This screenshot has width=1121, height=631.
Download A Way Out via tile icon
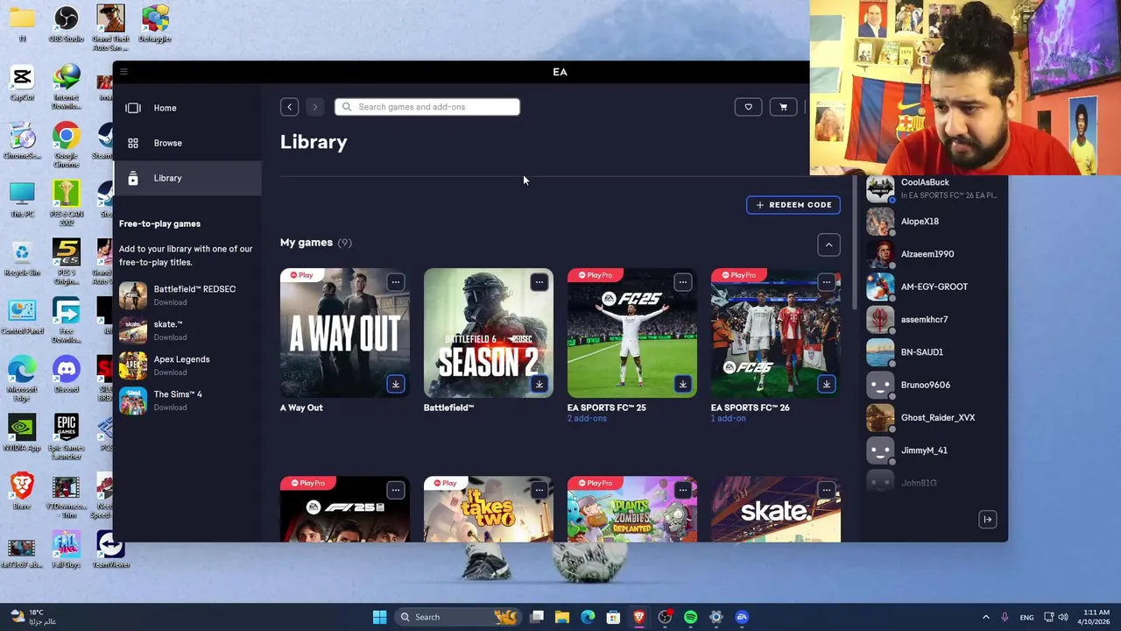[x=396, y=384]
